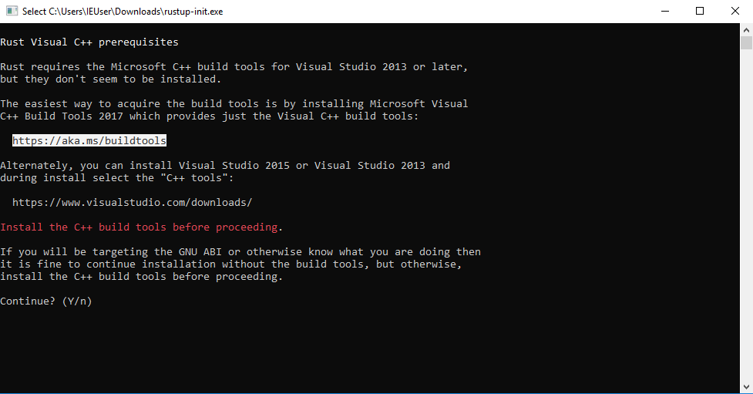The height and width of the screenshot is (394, 753).
Task: Click the red Install C++ build tools warning
Action: [141, 227]
